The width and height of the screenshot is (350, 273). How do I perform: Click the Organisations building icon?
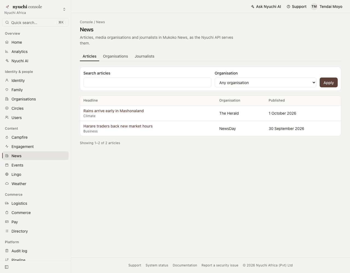(7, 99)
